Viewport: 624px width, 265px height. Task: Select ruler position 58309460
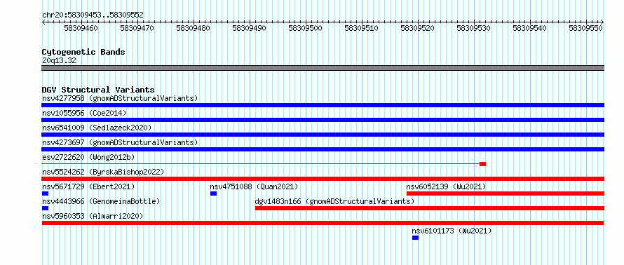click(81, 28)
